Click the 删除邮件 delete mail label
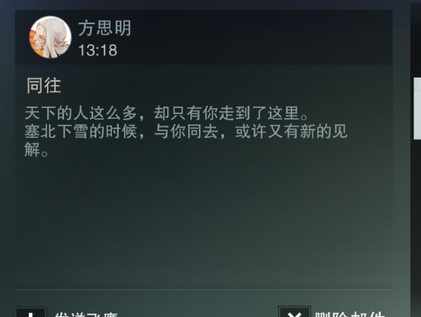Image resolution: width=421 pixels, height=317 pixels. click(349, 314)
